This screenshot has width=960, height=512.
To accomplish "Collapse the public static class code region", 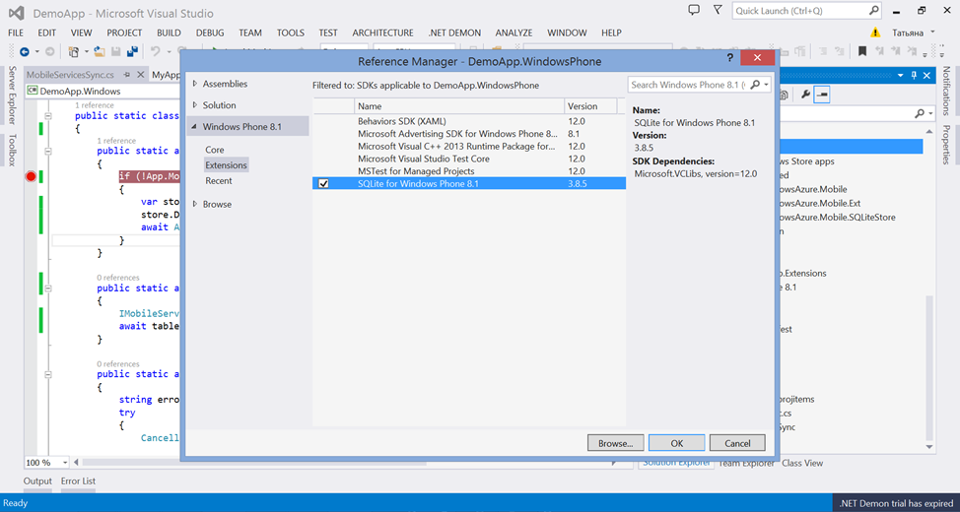I will (x=47, y=115).
